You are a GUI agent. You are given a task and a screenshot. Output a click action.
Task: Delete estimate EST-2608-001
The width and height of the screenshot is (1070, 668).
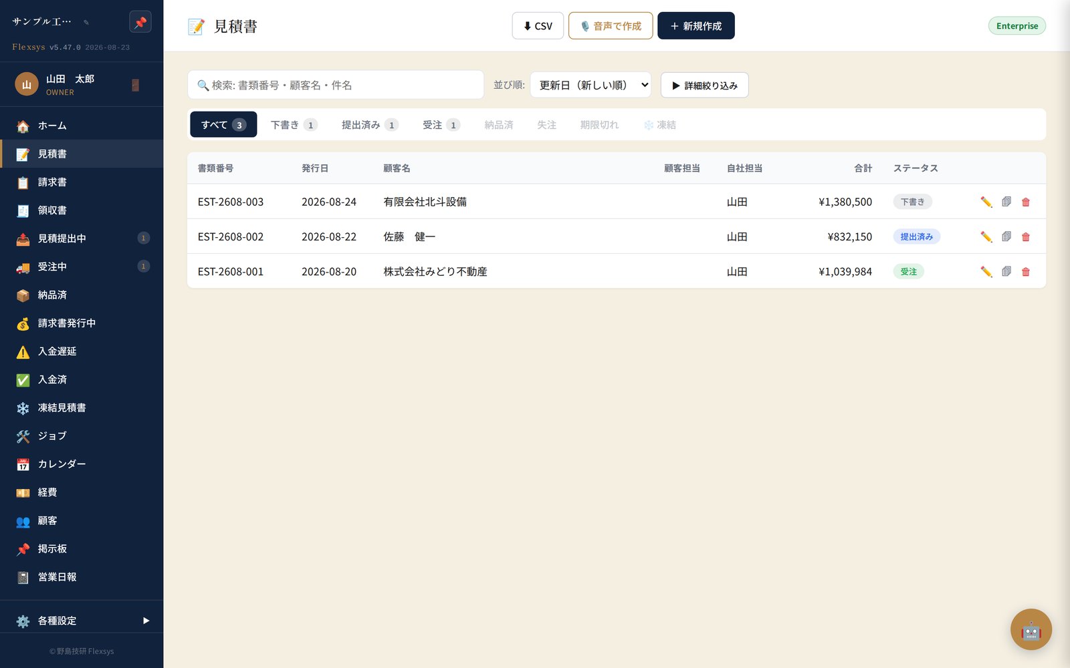(1025, 271)
